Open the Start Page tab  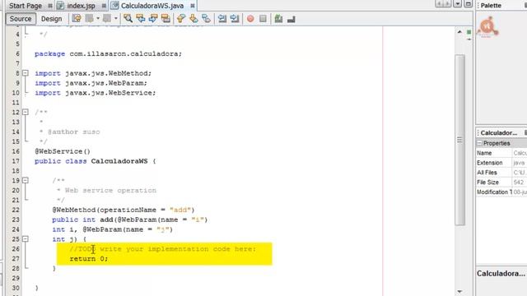click(x=26, y=6)
